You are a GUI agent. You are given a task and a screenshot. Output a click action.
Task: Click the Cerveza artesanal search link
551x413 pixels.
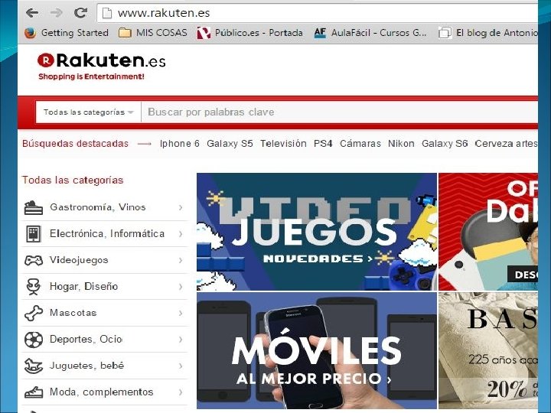[x=506, y=144]
